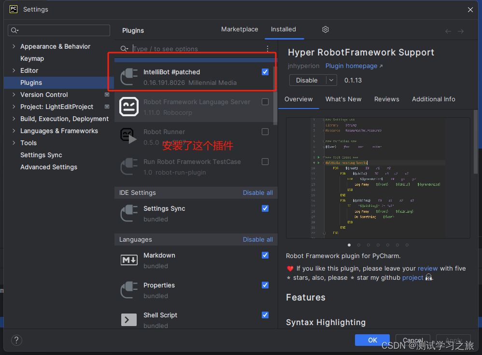
Task: Open the What's New tab
Action: click(x=343, y=99)
